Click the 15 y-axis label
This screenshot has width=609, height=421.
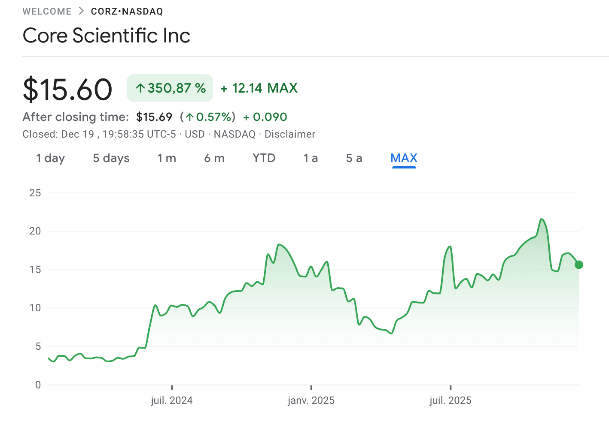35,270
